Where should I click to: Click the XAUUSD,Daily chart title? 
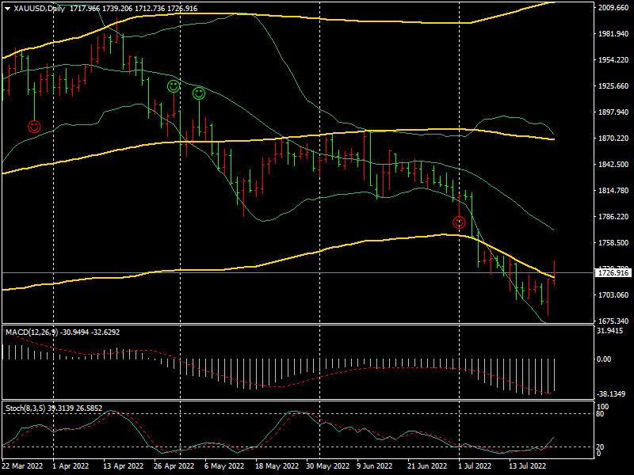pos(39,9)
